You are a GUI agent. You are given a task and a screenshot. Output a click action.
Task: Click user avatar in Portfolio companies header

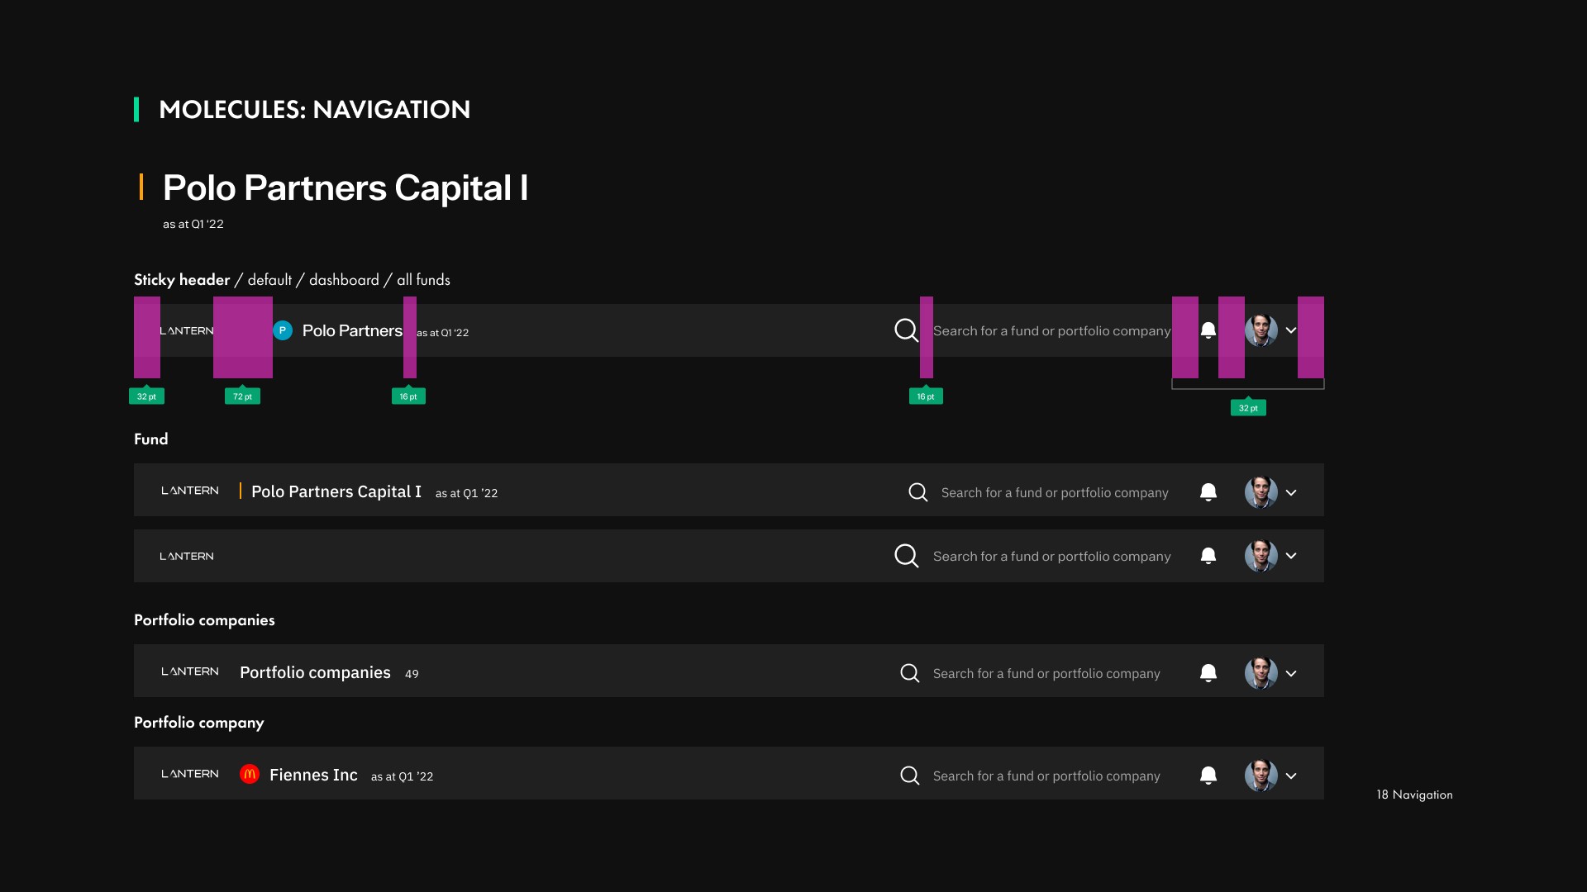1261,673
